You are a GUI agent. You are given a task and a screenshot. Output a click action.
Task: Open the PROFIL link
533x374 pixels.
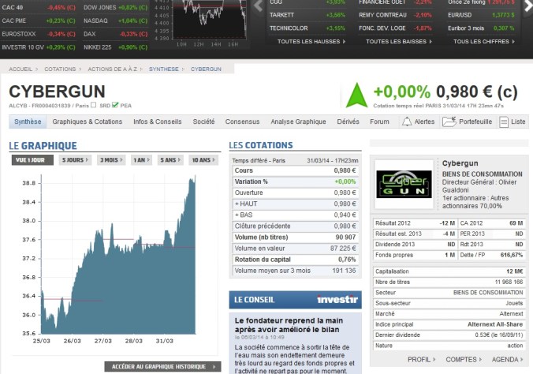tap(422, 359)
